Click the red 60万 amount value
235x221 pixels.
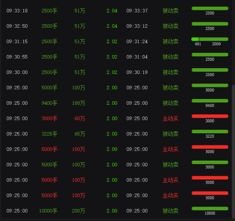tap(79, 118)
